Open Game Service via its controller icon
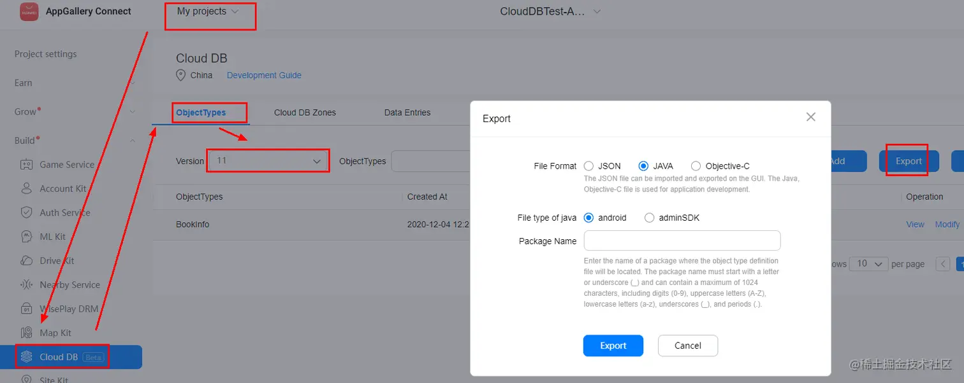964x383 pixels. click(26, 165)
